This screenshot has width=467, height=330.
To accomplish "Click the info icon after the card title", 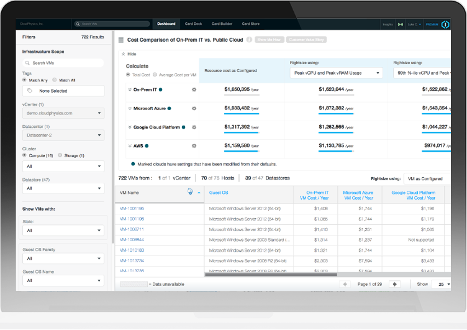I will pyautogui.click(x=249, y=40).
